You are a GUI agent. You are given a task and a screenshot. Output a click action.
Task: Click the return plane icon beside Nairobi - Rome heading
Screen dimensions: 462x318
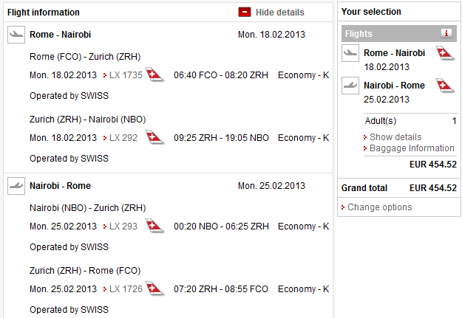point(16,186)
